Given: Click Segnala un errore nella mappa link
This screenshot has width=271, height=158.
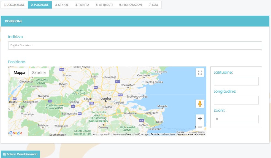Looking at the screenshot, I should (191, 135).
